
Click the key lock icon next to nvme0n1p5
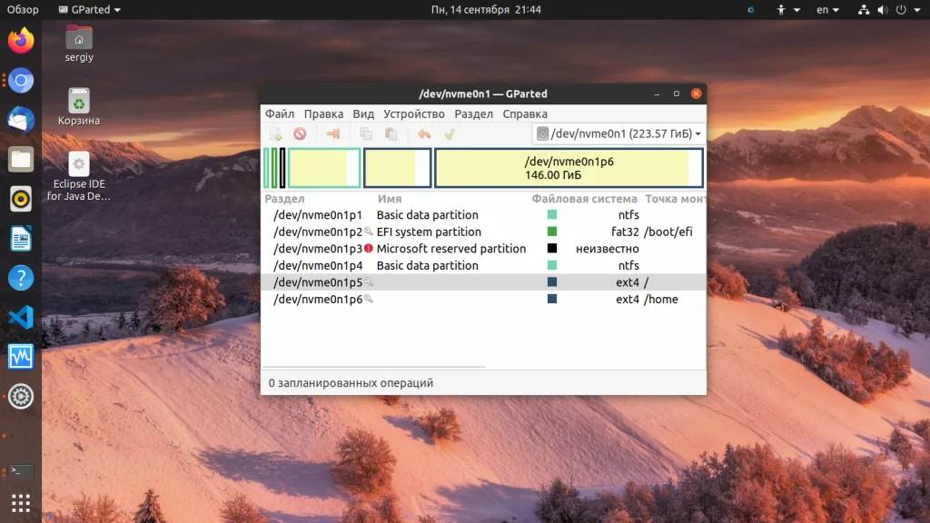(369, 281)
